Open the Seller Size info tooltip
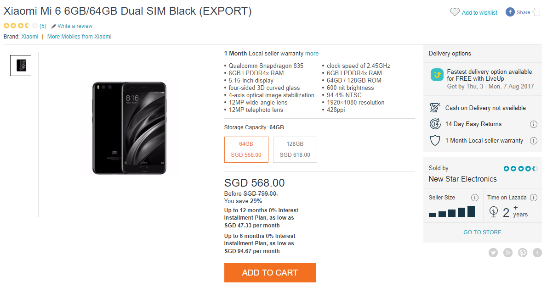The image size is (547, 287). pos(475,197)
